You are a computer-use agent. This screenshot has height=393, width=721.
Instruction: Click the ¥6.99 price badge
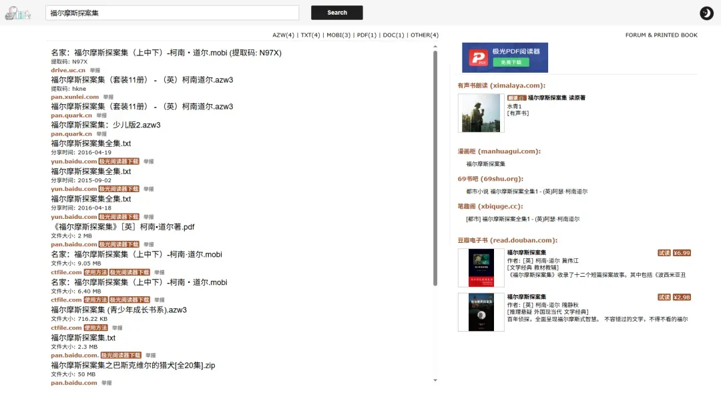click(x=682, y=254)
